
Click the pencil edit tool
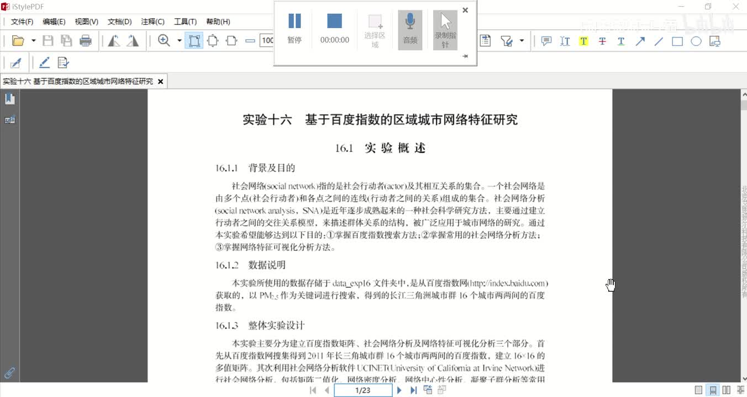coord(45,62)
